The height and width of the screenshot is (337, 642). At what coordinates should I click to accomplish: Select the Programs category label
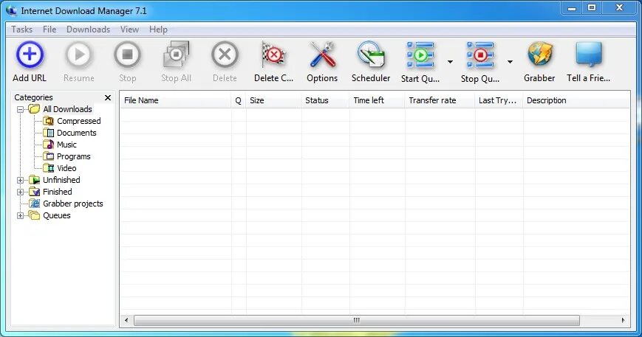pyautogui.click(x=74, y=156)
